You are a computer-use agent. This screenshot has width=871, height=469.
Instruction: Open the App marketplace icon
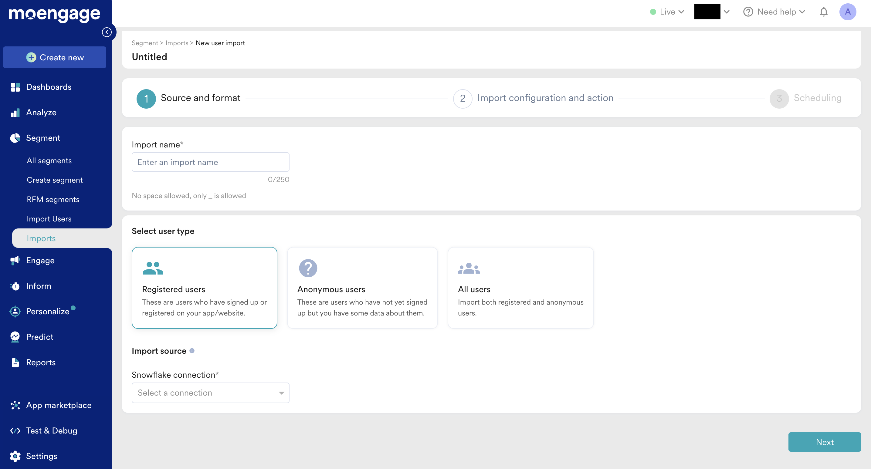tap(15, 405)
